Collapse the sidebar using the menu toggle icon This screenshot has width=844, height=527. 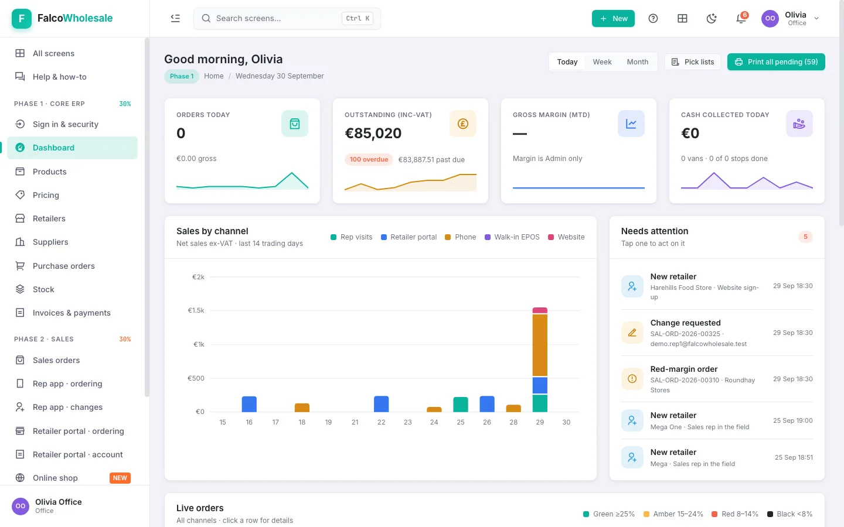pos(175,18)
